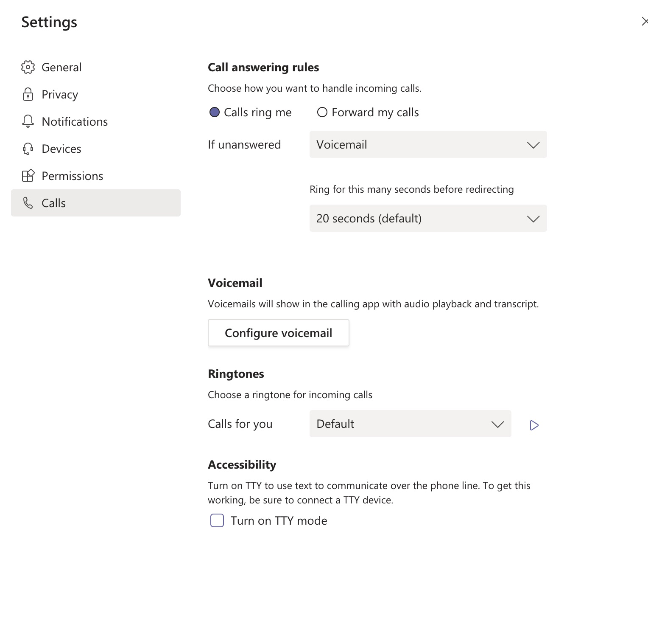Click the Privacy lock icon
The height and width of the screenshot is (624, 648).
coord(28,94)
